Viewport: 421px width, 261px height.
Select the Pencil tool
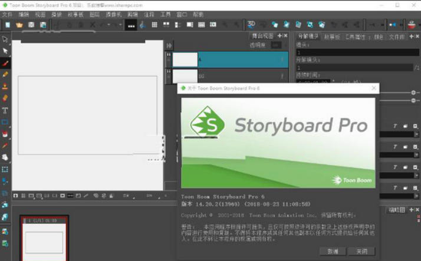click(x=5, y=75)
